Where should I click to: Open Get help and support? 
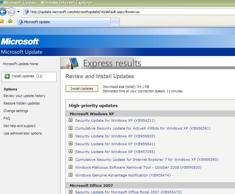coord(19,126)
